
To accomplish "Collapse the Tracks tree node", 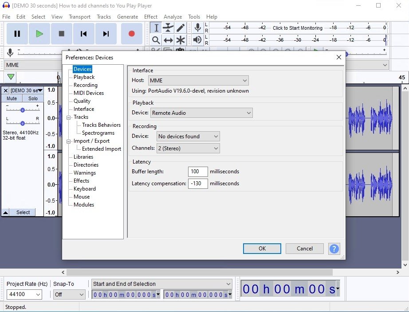I will coord(69,117).
